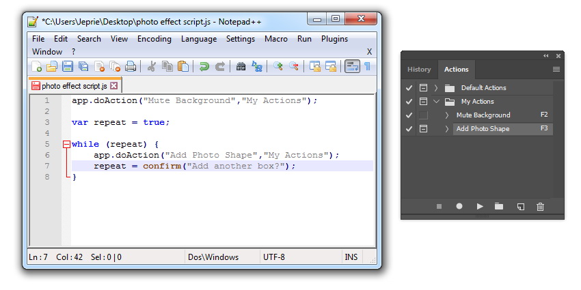Toggle the Word wrap toolbar button

(x=352, y=67)
